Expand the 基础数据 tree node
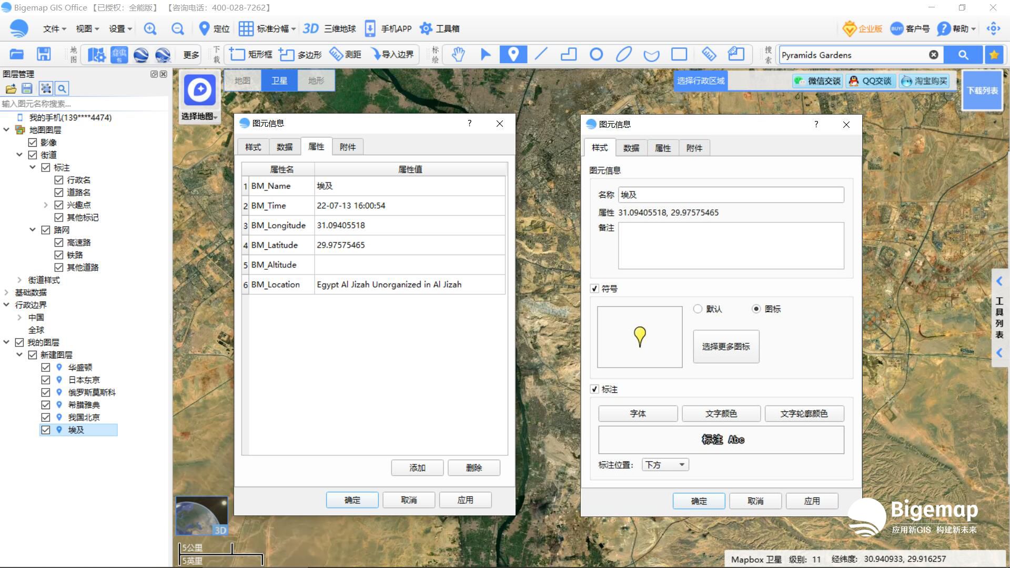This screenshot has height=568, width=1010. pyautogui.click(x=6, y=292)
